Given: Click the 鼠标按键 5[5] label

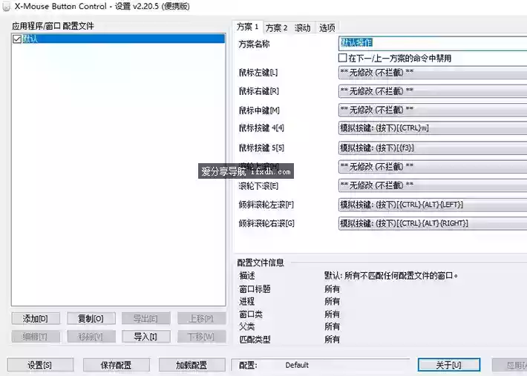Looking at the screenshot, I should tap(261, 148).
